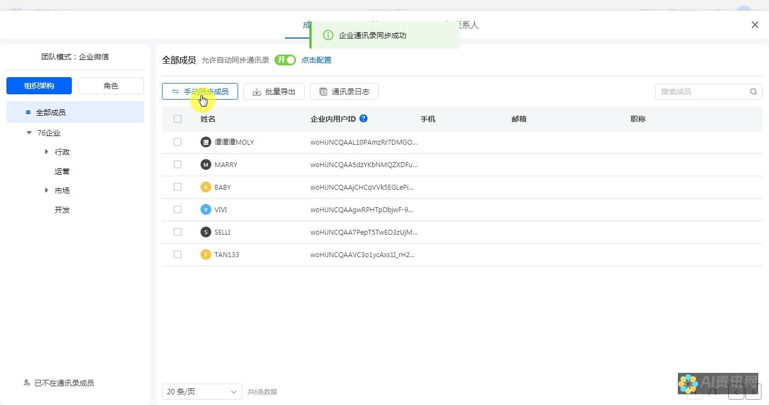Click the 企业内用户ID help icon
This screenshot has height=405, width=769.
tap(364, 118)
